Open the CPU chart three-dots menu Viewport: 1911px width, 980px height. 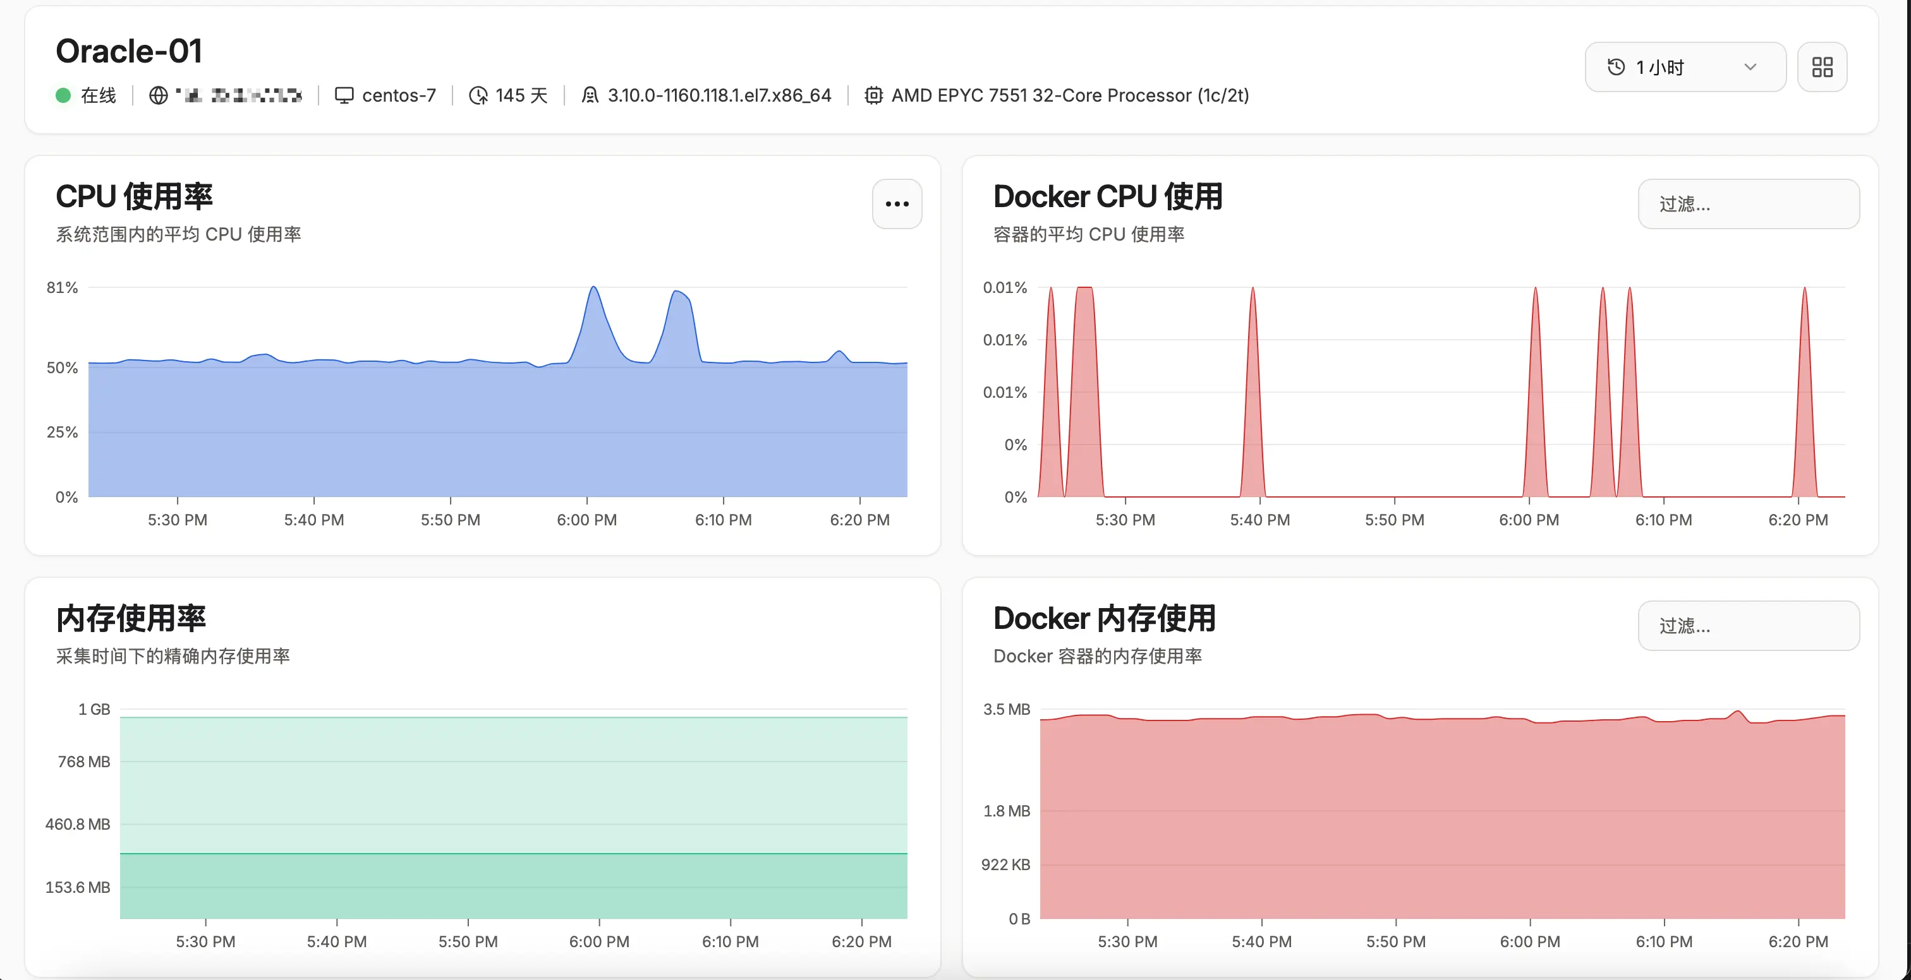click(x=897, y=204)
